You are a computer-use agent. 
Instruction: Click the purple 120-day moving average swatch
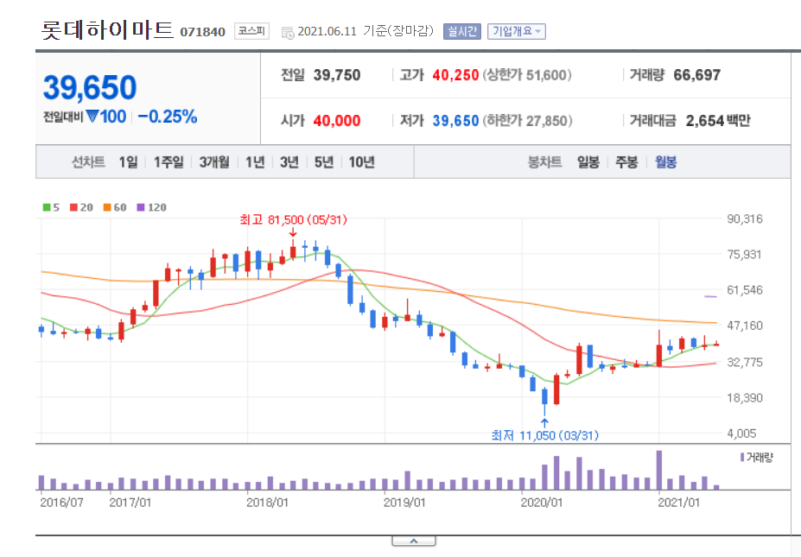[141, 207]
